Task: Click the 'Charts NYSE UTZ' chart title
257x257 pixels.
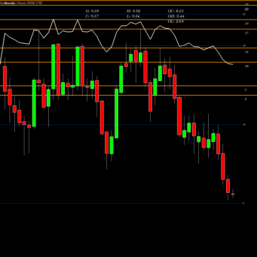Action: pyautogui.click(x=29, y=3)
